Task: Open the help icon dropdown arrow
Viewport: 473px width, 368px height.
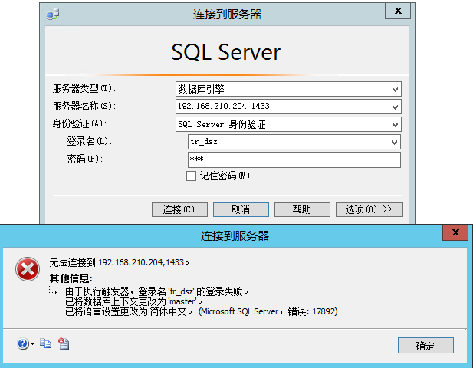Action: (32, 343)
